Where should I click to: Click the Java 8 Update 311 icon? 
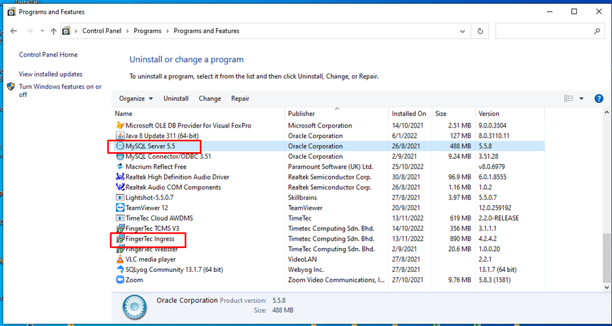[120, 136]
